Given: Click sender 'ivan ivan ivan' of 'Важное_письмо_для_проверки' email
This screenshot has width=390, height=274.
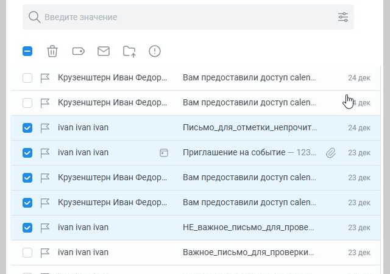Looking at the screenshot, I should 83,252.
